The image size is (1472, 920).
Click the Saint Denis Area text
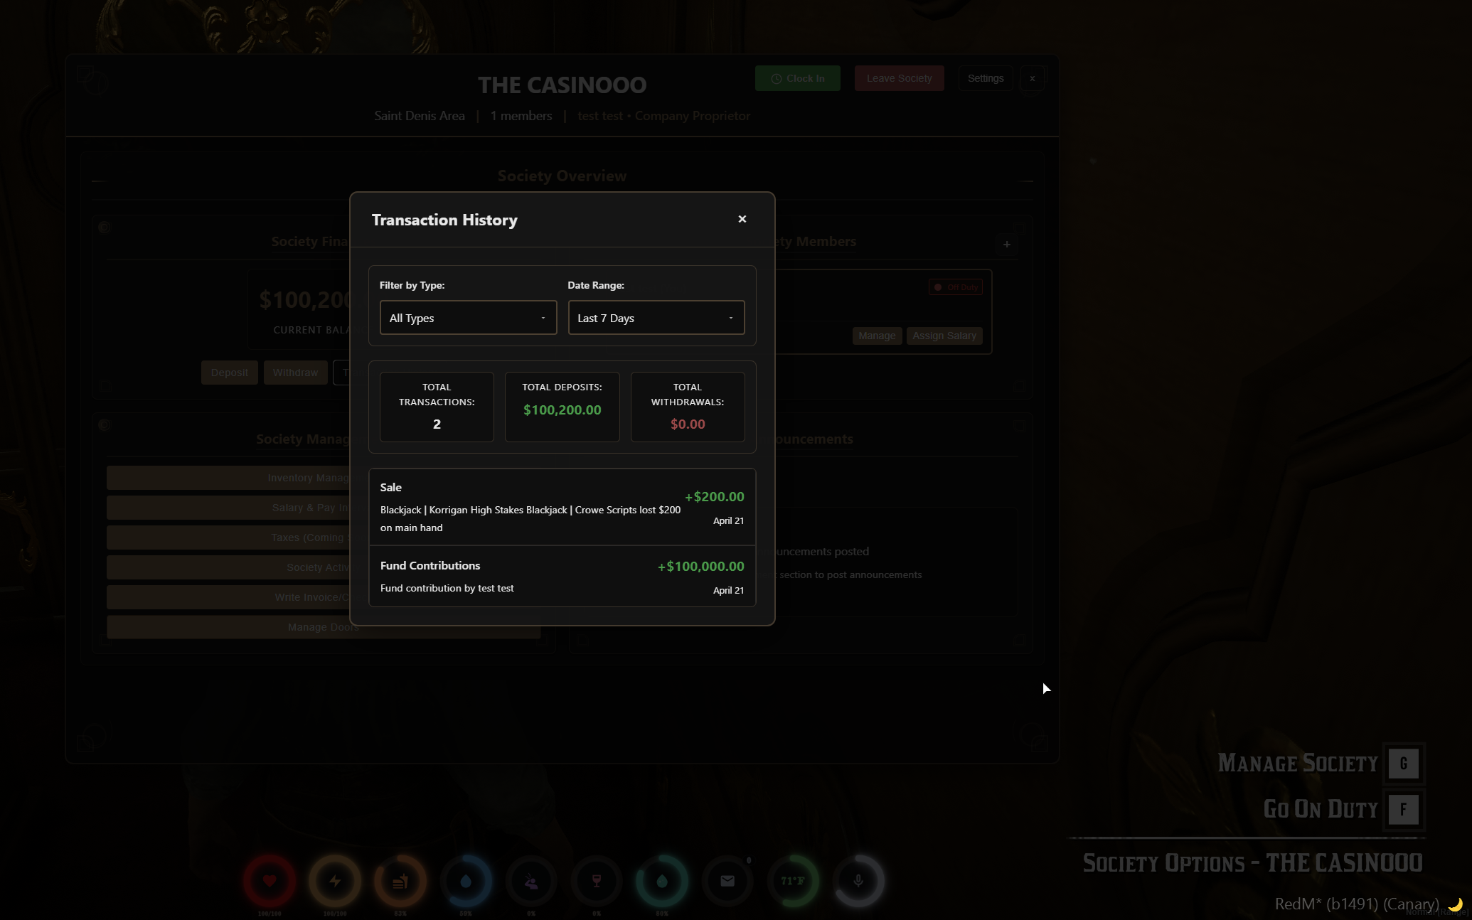coord(420,116)
